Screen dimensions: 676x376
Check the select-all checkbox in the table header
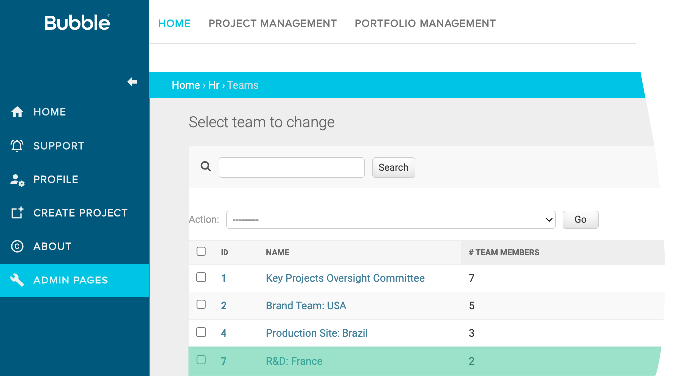(x=201, y=251)
